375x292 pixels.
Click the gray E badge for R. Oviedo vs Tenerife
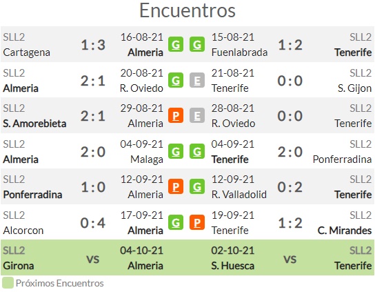pos(197,115)
